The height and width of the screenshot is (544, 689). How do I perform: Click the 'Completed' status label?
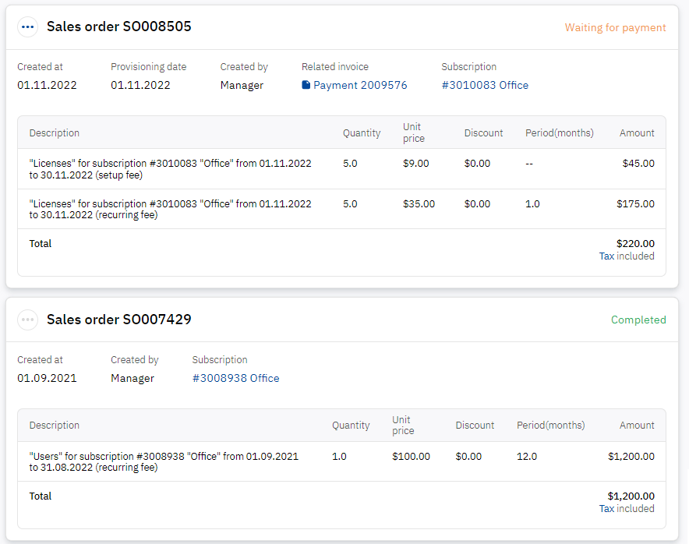pos(638,320)
